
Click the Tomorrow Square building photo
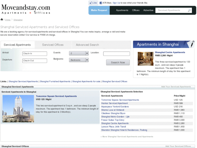(18, 109)
